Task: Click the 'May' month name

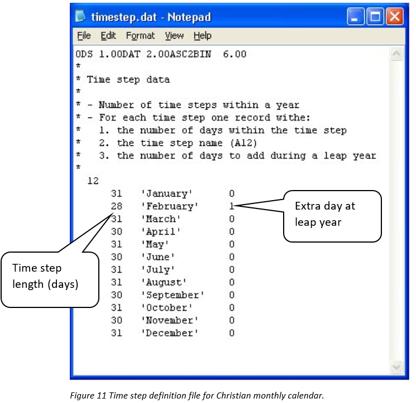Action: (155, 244)
